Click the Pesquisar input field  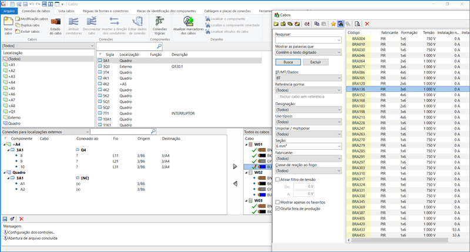coord(305,40)
